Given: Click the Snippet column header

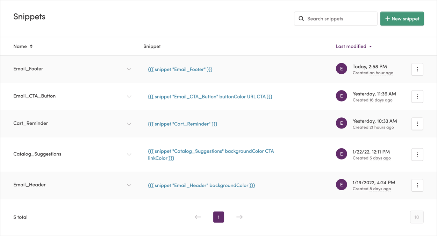Looking at the screenshot, I should point(152,46).
